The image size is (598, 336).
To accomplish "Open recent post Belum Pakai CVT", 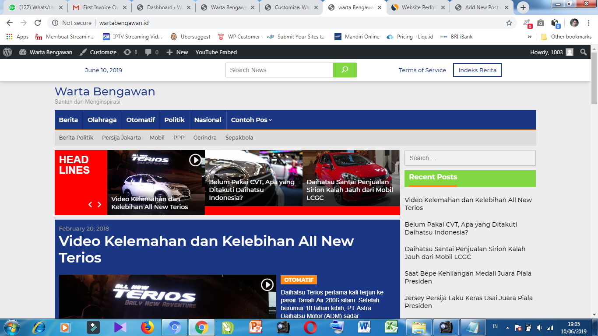I will [x=461, y=228].
